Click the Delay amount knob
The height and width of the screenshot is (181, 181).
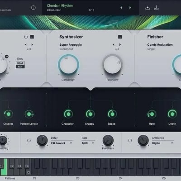[42, 140]
